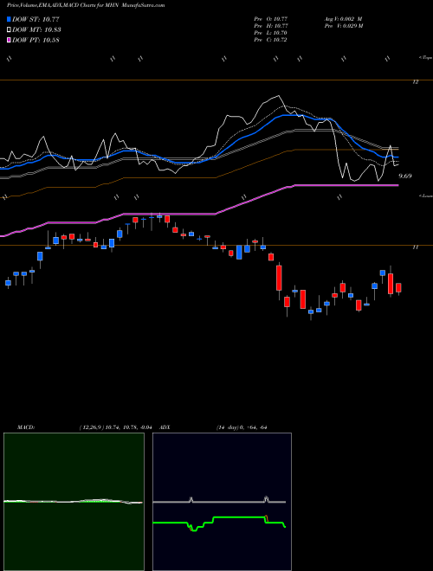
Task: Click the 11 price axis label
Action: (x=415, y=247)
